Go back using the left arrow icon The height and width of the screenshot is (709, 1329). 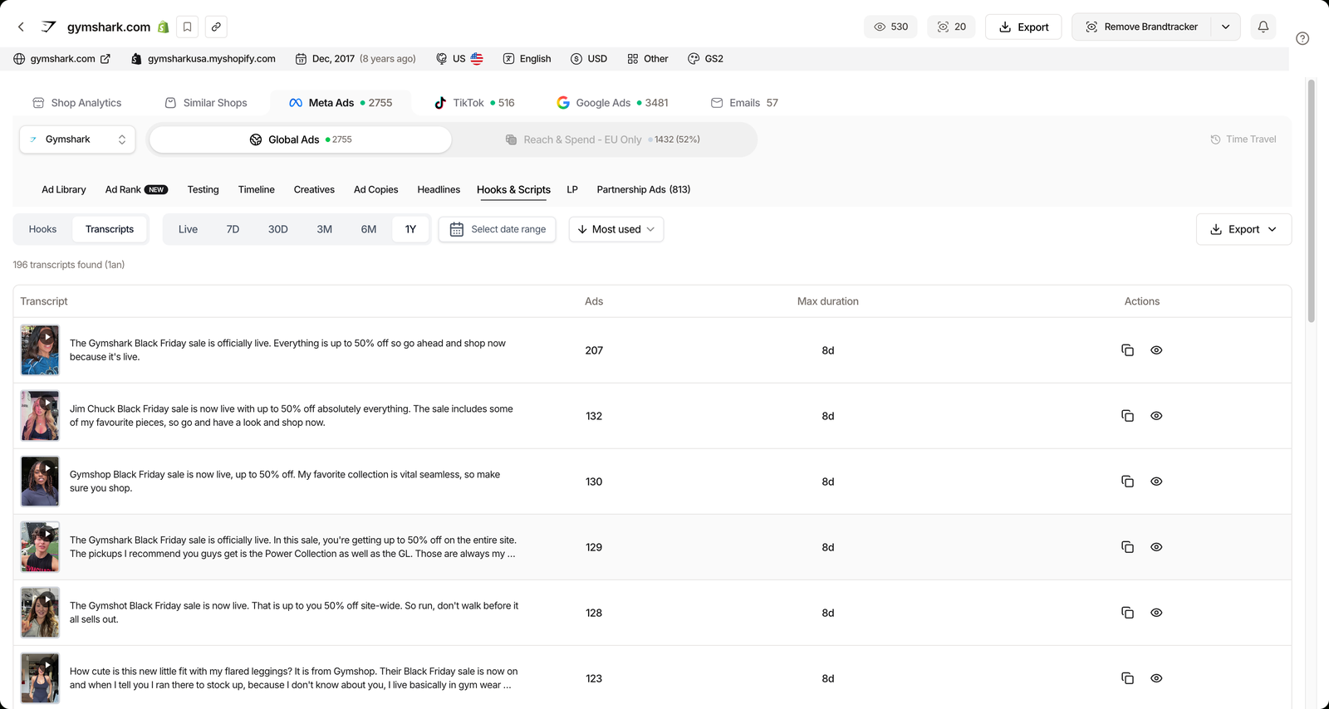[x=21, y=27]
